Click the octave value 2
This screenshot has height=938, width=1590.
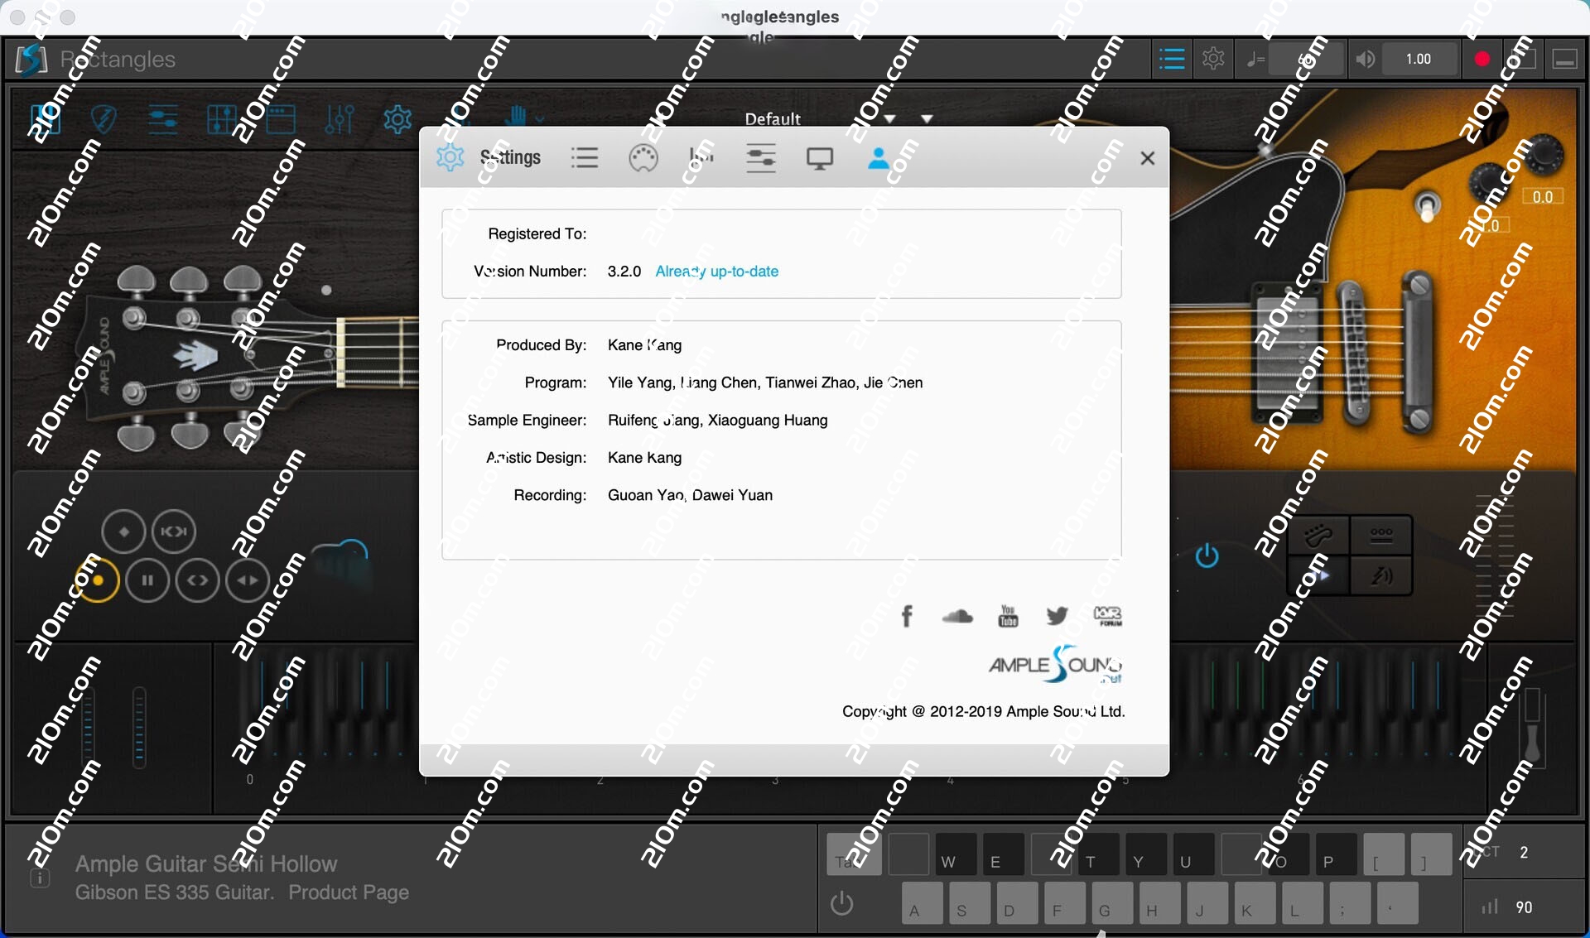pos(1525,853)
